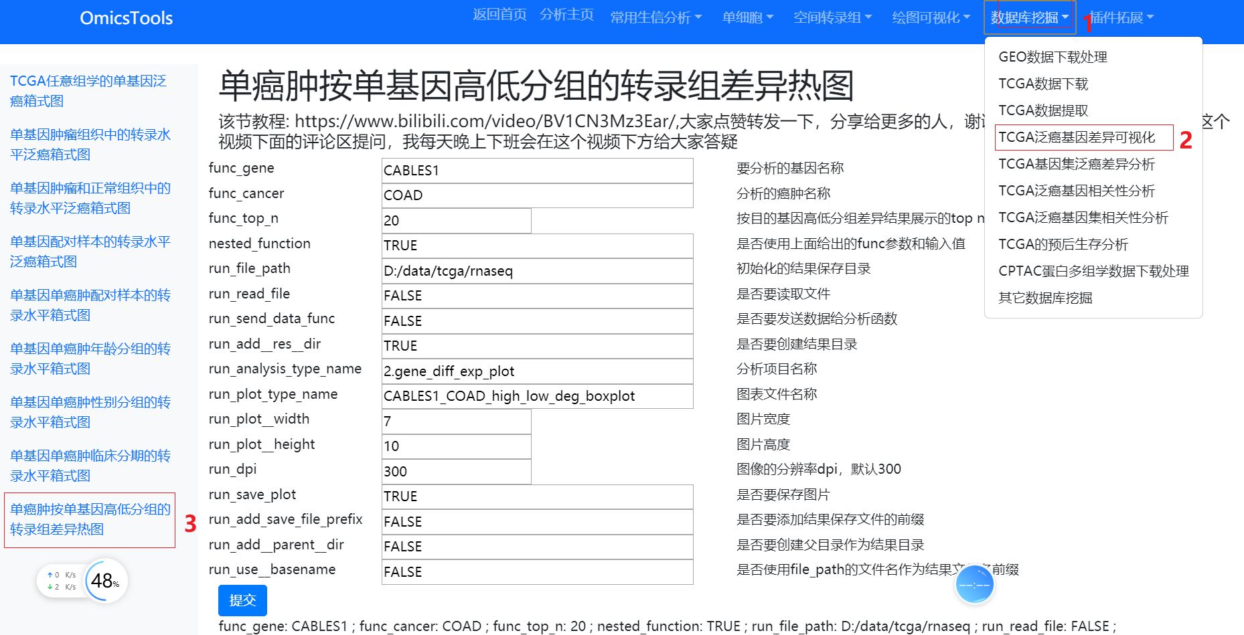
Task: Open sidebar link 单基因单癌肿年龄分组的转录水平箱式图
Action: pyautogui.click(x=90, y=359)
